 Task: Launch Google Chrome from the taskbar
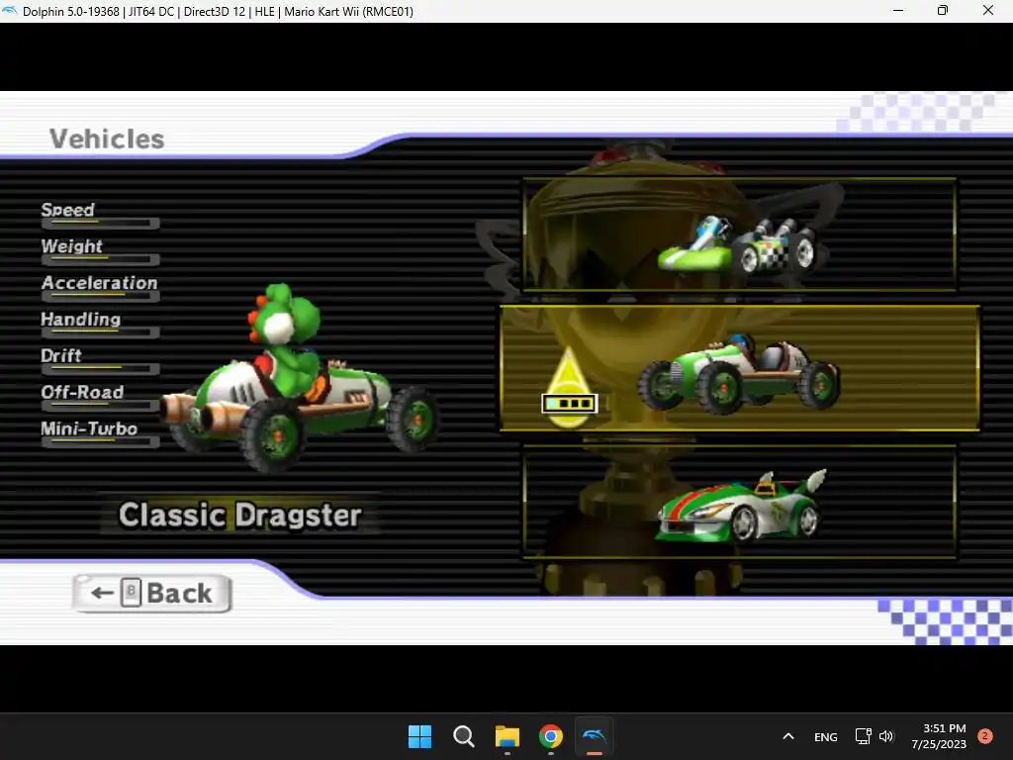550,736
